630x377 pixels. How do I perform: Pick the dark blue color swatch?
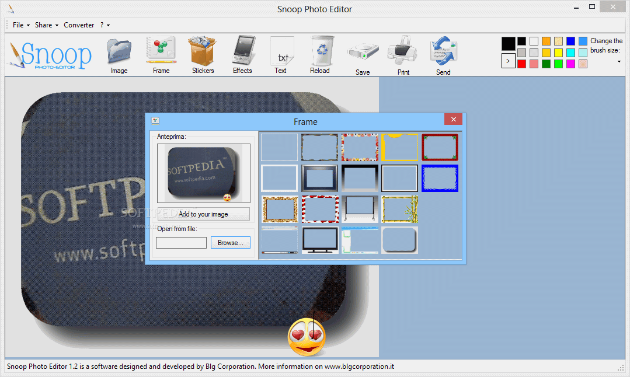[x=570, y=41]
